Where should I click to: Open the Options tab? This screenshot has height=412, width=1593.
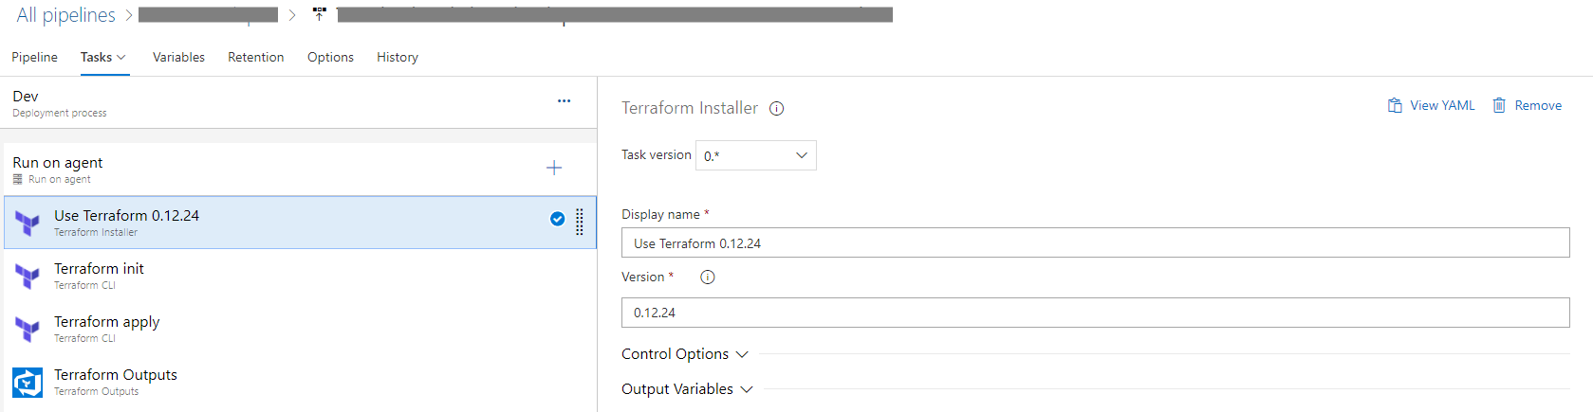[330, 57]
